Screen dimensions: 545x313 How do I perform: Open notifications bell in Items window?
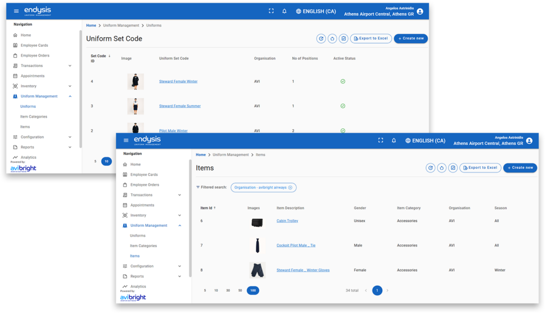coord(394,141)
